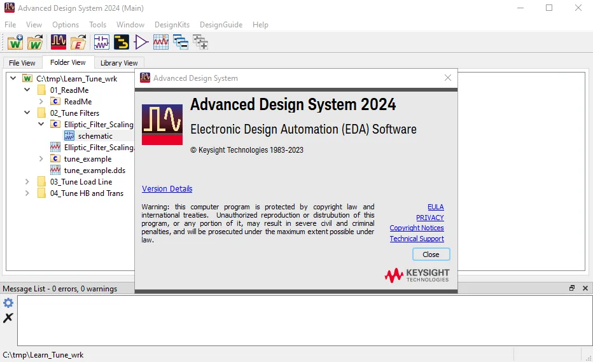
Task: Open the EULA link
Action: tap(436, 207)
